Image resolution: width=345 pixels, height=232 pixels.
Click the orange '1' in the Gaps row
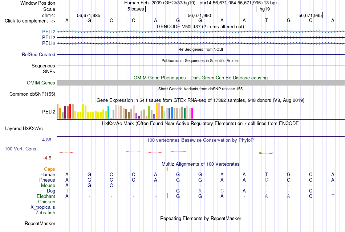[x=167, y=169]
